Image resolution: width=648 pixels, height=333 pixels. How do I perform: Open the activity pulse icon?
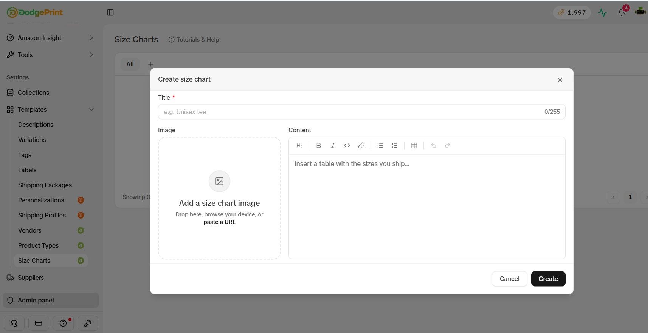point(603,12)
